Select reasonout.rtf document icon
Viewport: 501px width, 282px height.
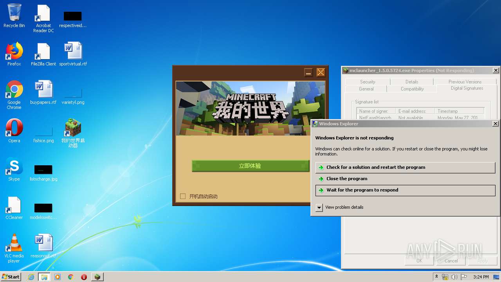click(43, 246)
